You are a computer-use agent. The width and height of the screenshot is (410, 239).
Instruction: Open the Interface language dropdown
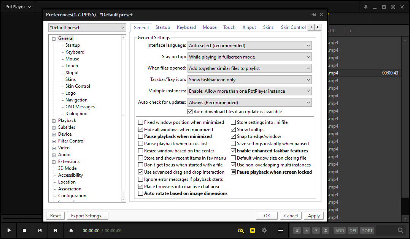tap(249, 46)
